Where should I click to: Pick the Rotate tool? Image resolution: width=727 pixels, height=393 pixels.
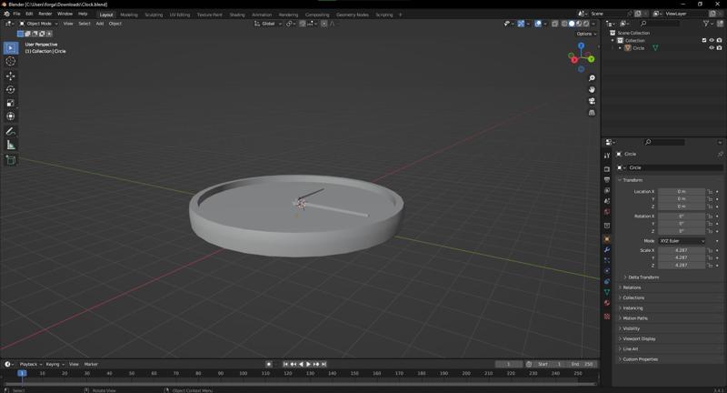pos(11,89)
